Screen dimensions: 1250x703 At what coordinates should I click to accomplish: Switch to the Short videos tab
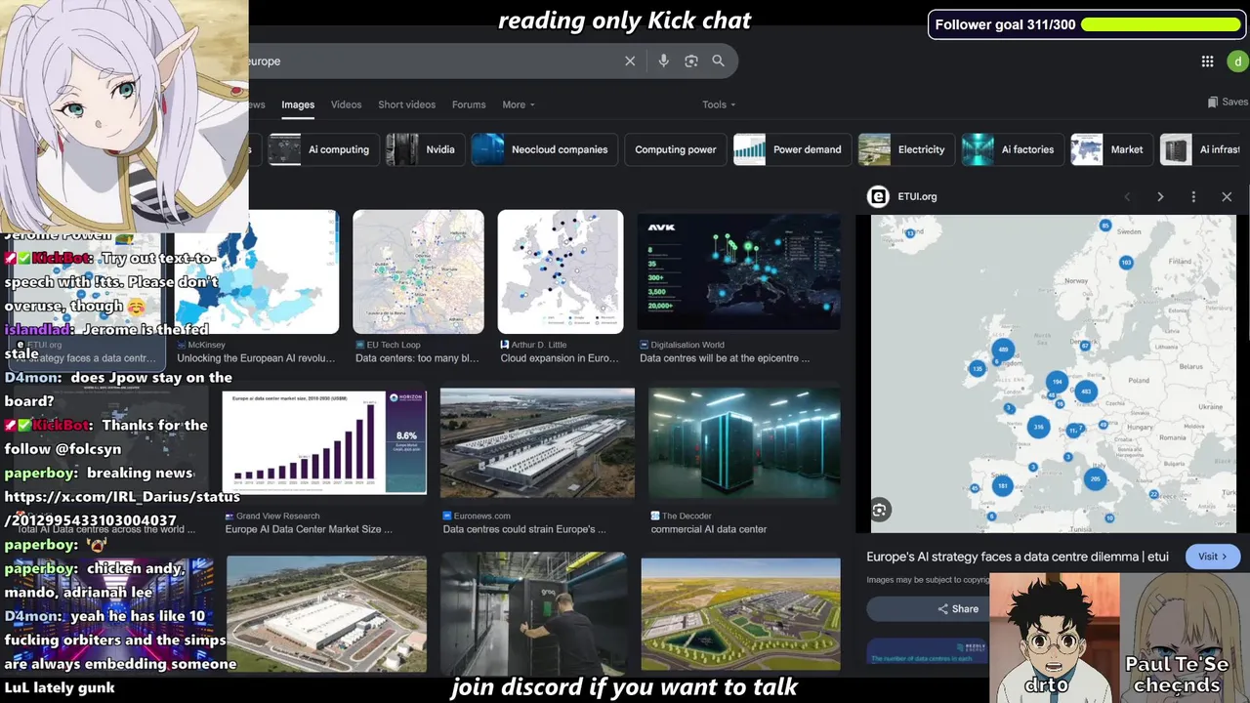(x=406, y=104)
